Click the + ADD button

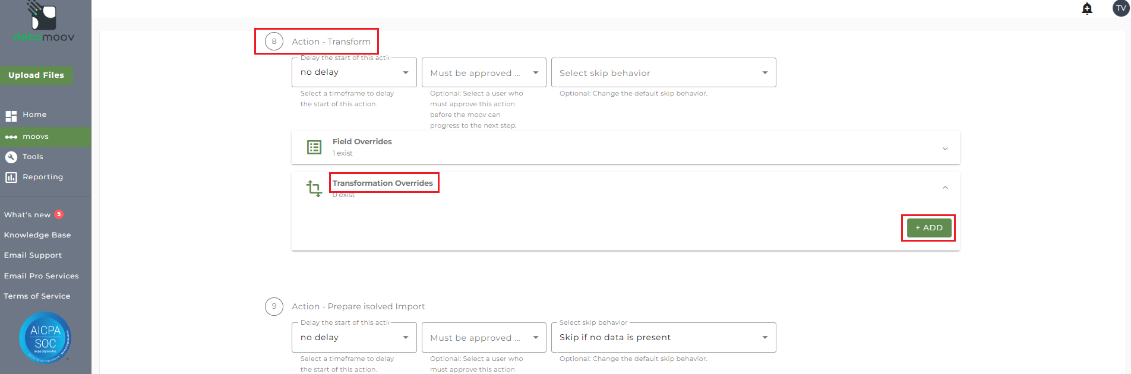click(928, 228)
